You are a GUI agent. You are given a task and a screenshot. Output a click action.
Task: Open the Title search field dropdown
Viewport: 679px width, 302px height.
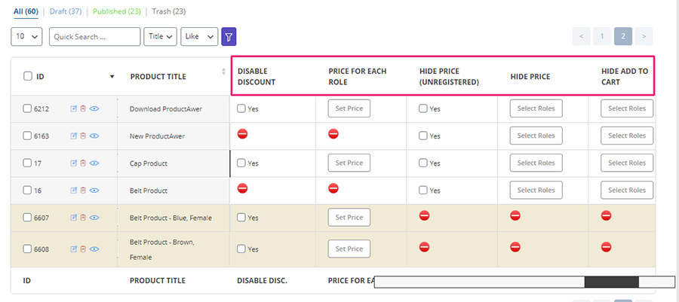click(x=160, y=37)
